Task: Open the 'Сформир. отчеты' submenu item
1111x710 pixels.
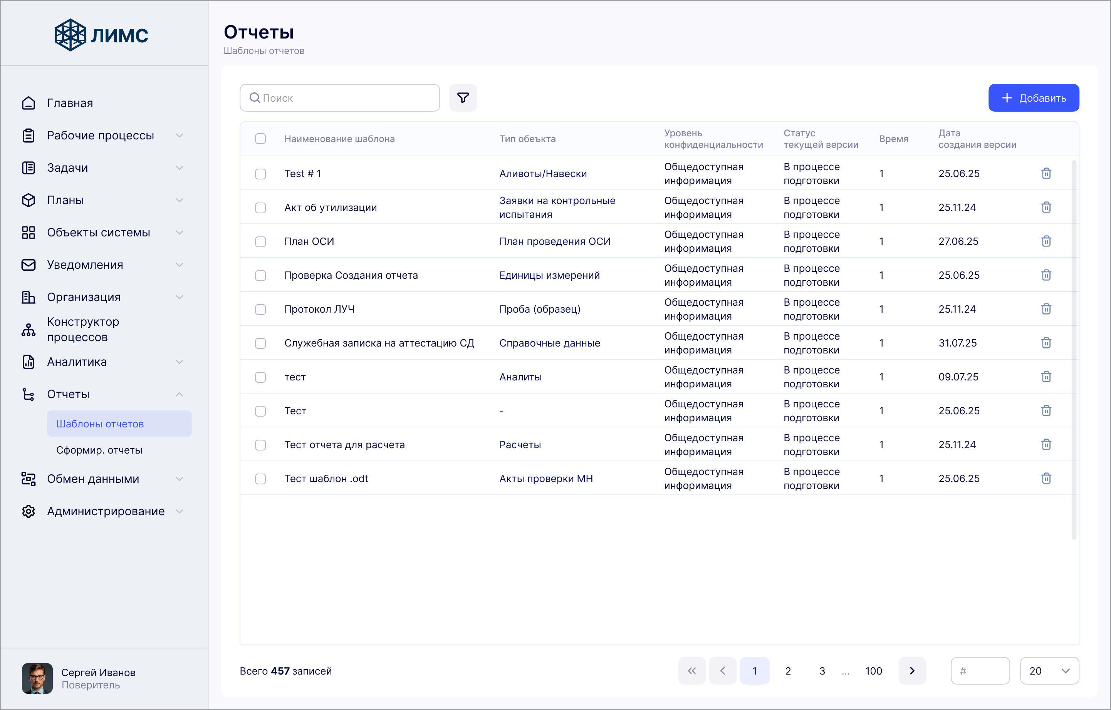Action: [x=99, y=450]
